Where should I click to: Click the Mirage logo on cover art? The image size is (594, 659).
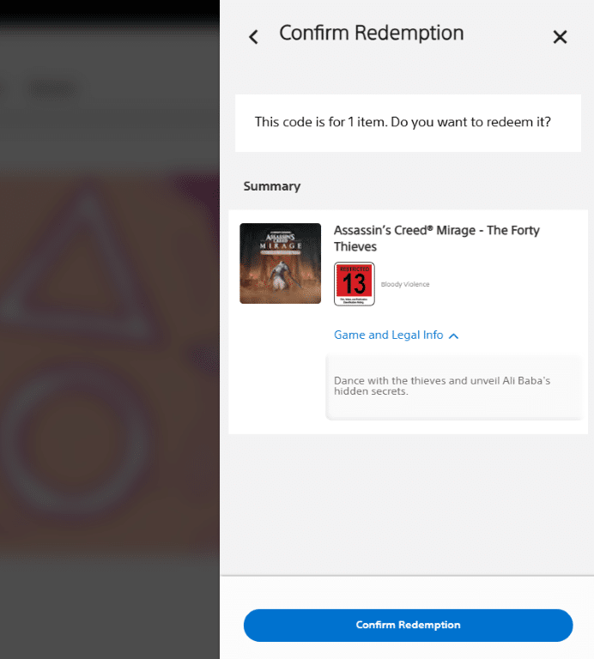click(281, 242)
